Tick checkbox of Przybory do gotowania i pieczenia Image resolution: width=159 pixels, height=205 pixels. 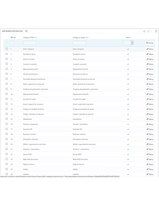pyautogui.click(x=7, y=89)
